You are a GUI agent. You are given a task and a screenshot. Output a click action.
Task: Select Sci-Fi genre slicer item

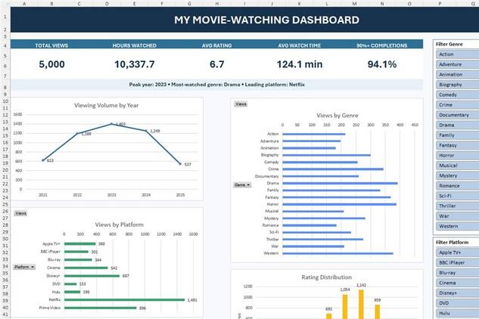[x=457, y=196]
